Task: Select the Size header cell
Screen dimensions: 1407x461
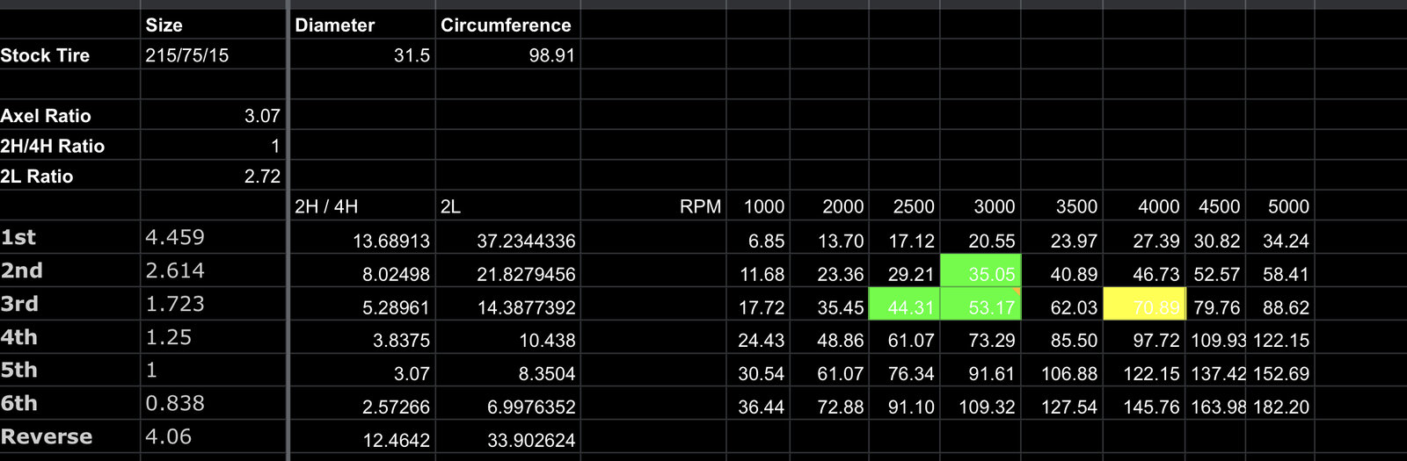Action: (x=213, y=25)
